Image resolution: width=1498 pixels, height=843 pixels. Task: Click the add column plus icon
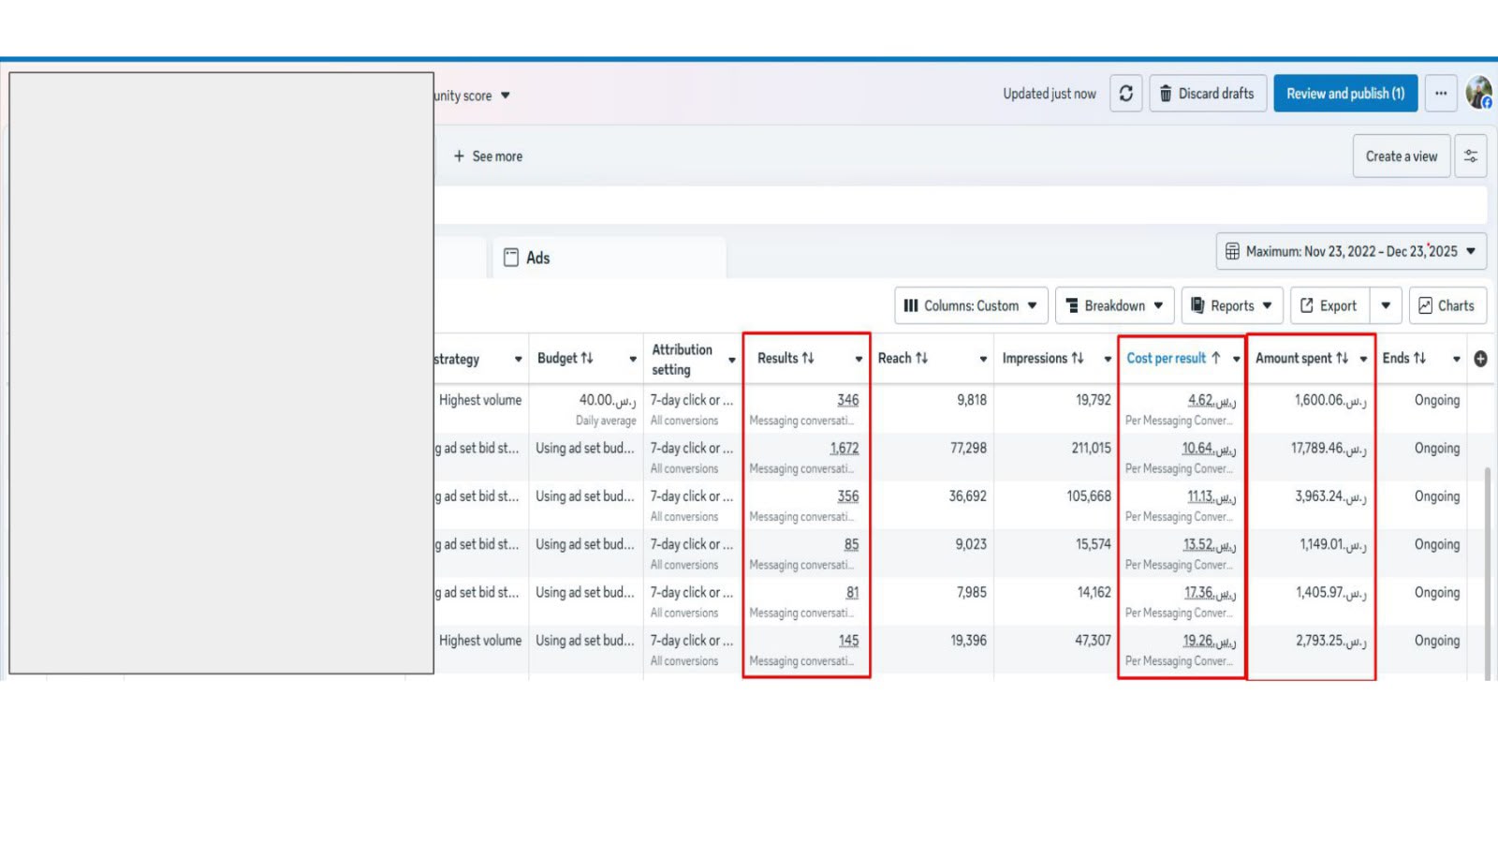point(1480,359)
